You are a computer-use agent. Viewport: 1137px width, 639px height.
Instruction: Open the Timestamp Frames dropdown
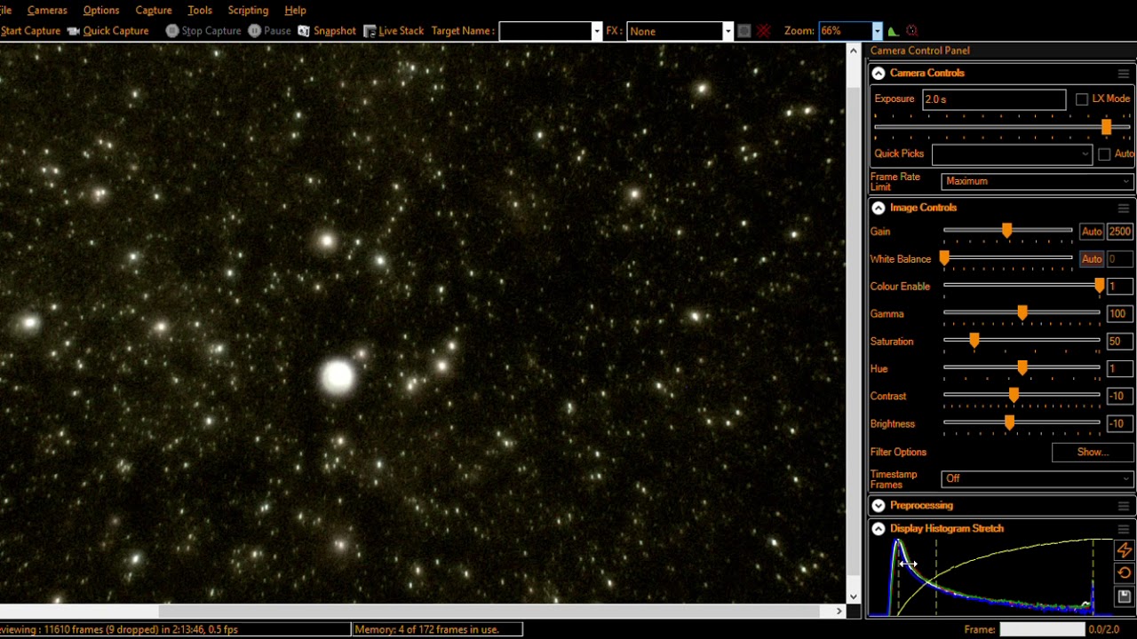tap(1037, 479)
